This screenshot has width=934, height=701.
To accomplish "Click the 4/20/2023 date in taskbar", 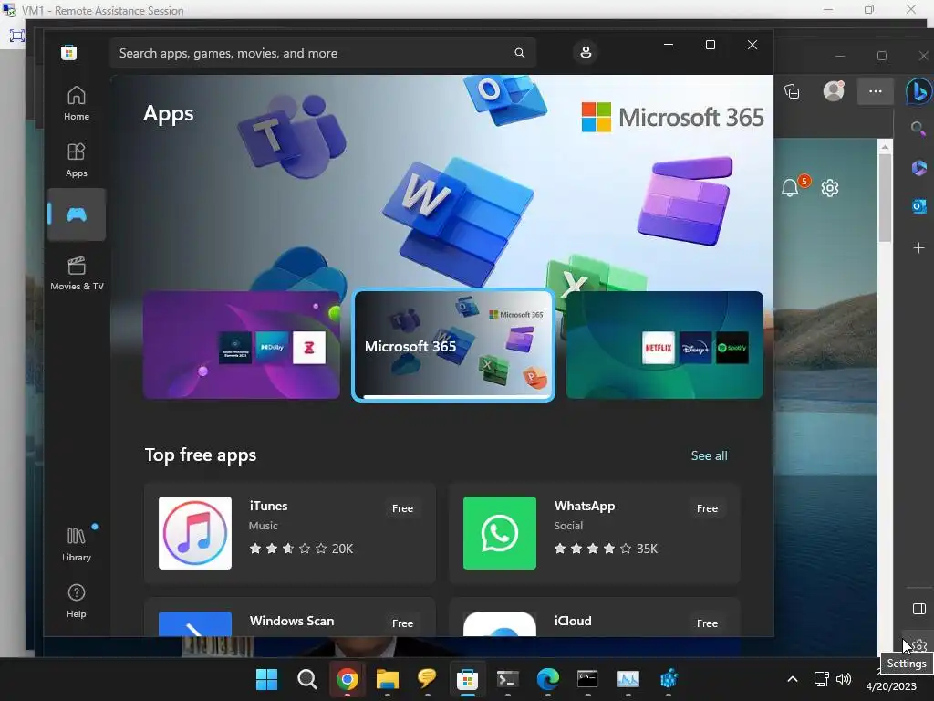I will tap(891, 686).
